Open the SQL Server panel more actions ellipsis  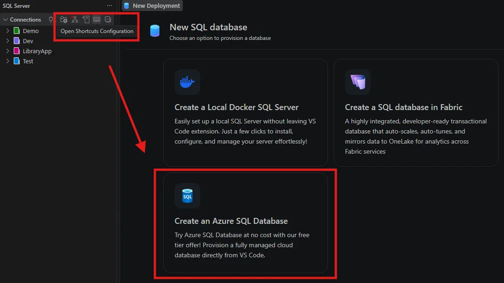tap(110, 6)
